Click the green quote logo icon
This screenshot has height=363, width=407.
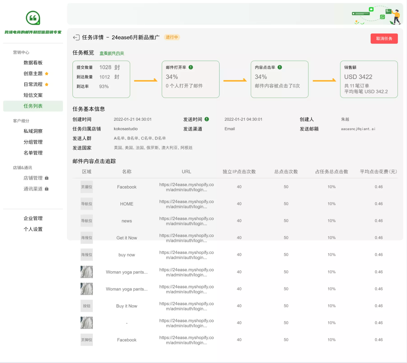click(33, 18)
